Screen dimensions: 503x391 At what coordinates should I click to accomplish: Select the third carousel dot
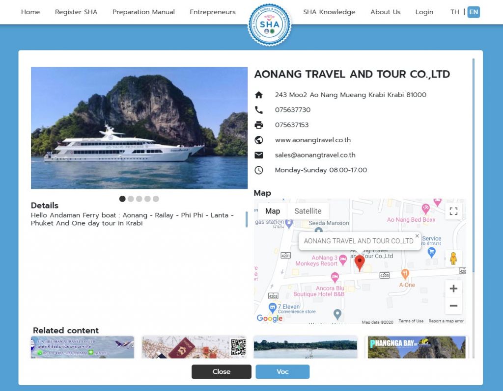pyautogui.click(x=139, y=199)
